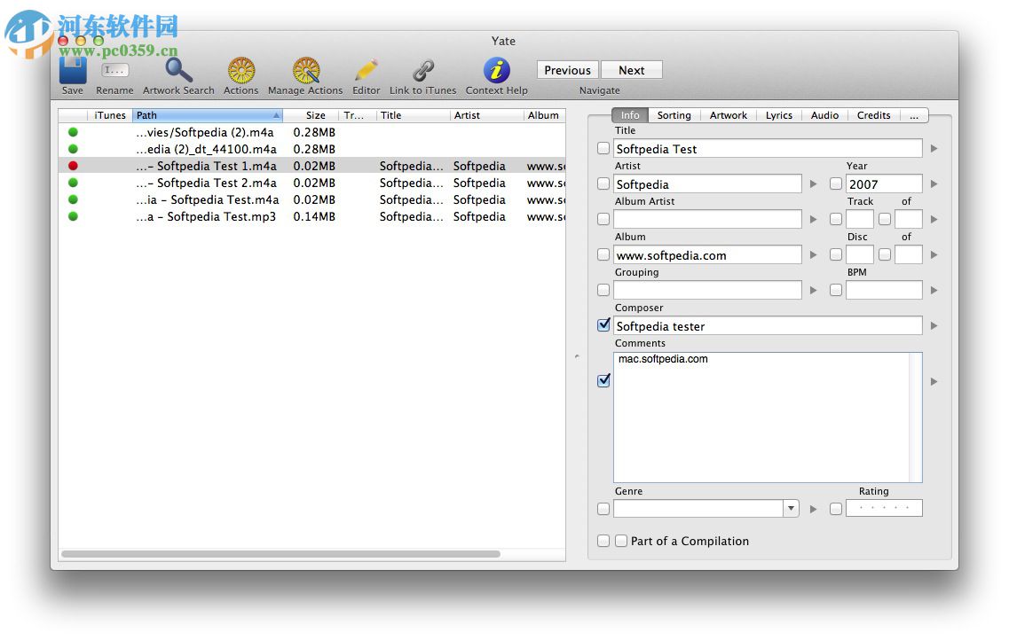Viewport: 1009px width, 640px height.
Task: Uncheck the Composer field checkbox
Action: click(x=603, y=325)
